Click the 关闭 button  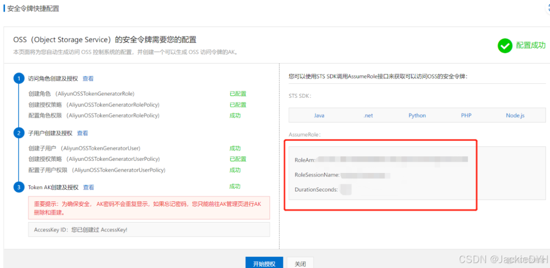(300, 262)
